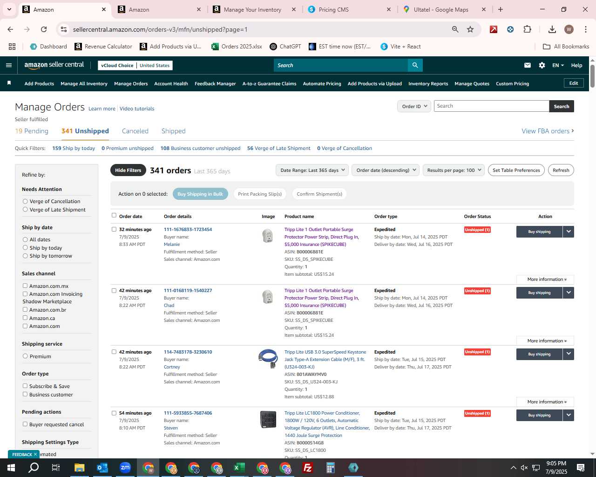This screenshot has height=477, width=596.
Task: Open Outlook from the taskbar
Action: [x=102, y=468]
